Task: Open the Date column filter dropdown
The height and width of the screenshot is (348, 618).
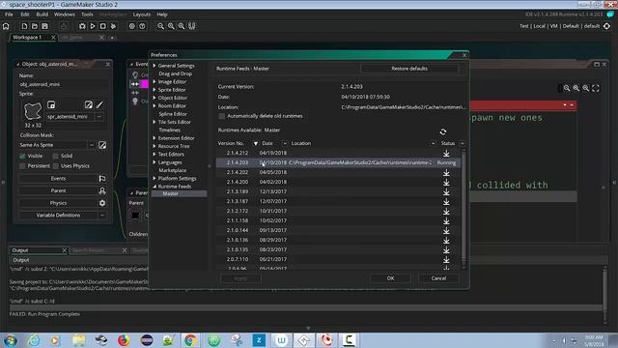Action: (285, 143)
